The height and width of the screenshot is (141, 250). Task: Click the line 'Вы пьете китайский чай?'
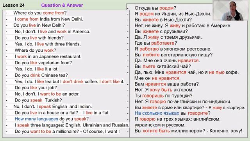[x=163, y=66]
